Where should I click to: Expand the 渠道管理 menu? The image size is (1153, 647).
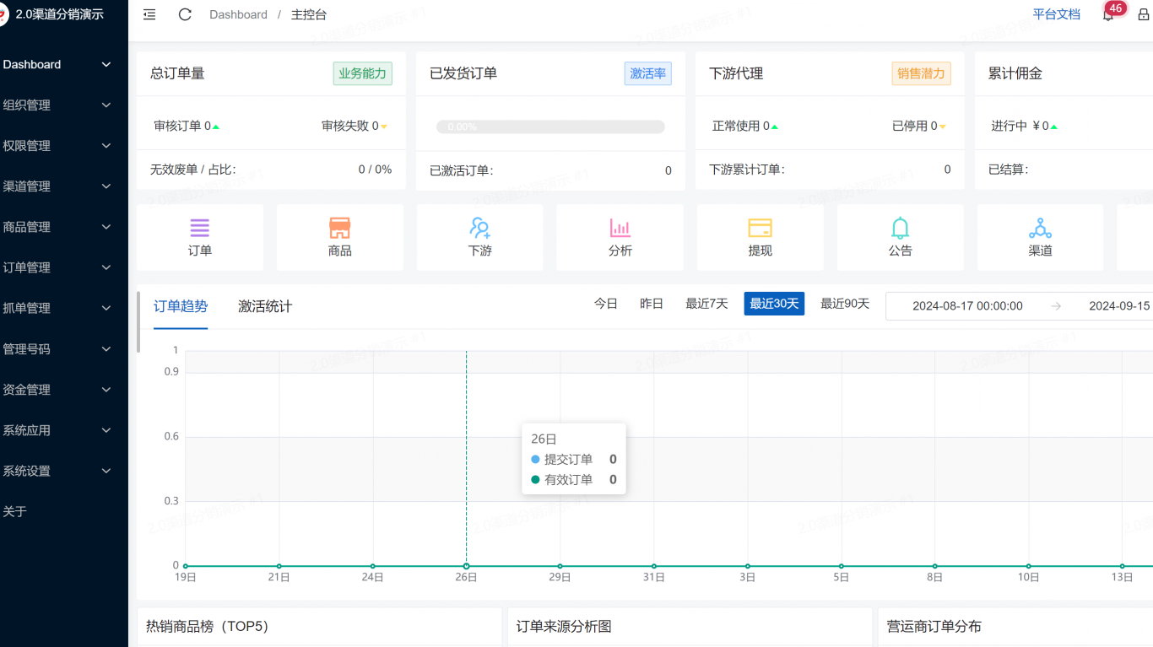64,186
